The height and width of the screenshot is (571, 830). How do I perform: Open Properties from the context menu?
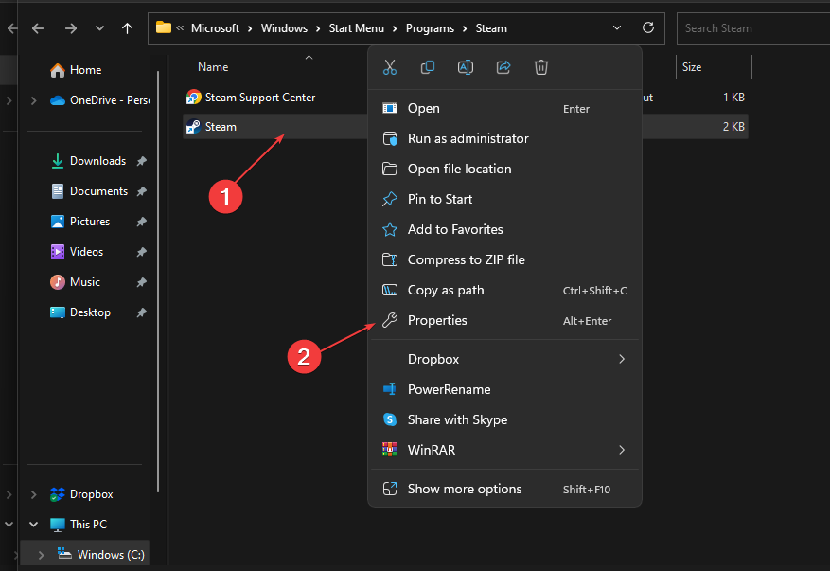pyautogui.click(x=504, y=320)
